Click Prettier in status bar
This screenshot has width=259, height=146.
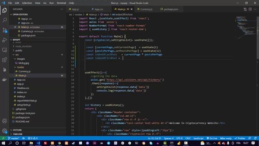coord(240,138)
